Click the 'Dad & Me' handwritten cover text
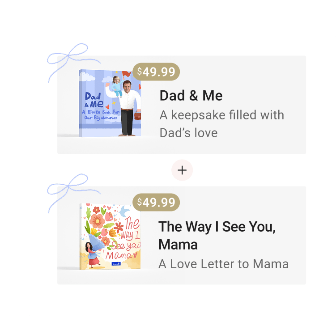The width and height of the screenshot is (336, 317). pos(94,100)
